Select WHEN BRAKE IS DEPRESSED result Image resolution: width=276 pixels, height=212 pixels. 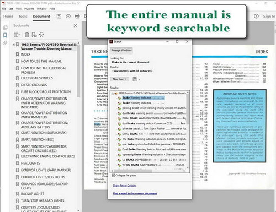(x=154, y=165)
